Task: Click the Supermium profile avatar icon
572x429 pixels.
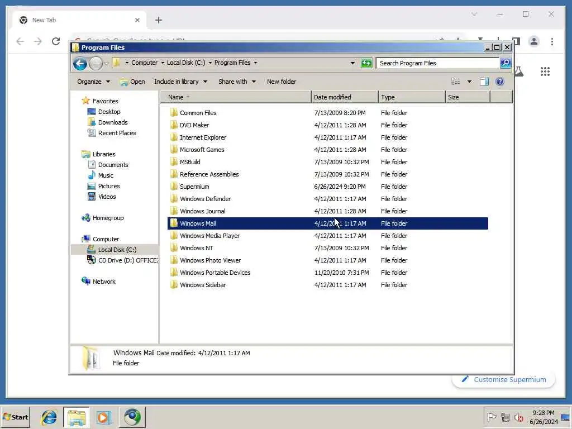Action: [533, 41]
